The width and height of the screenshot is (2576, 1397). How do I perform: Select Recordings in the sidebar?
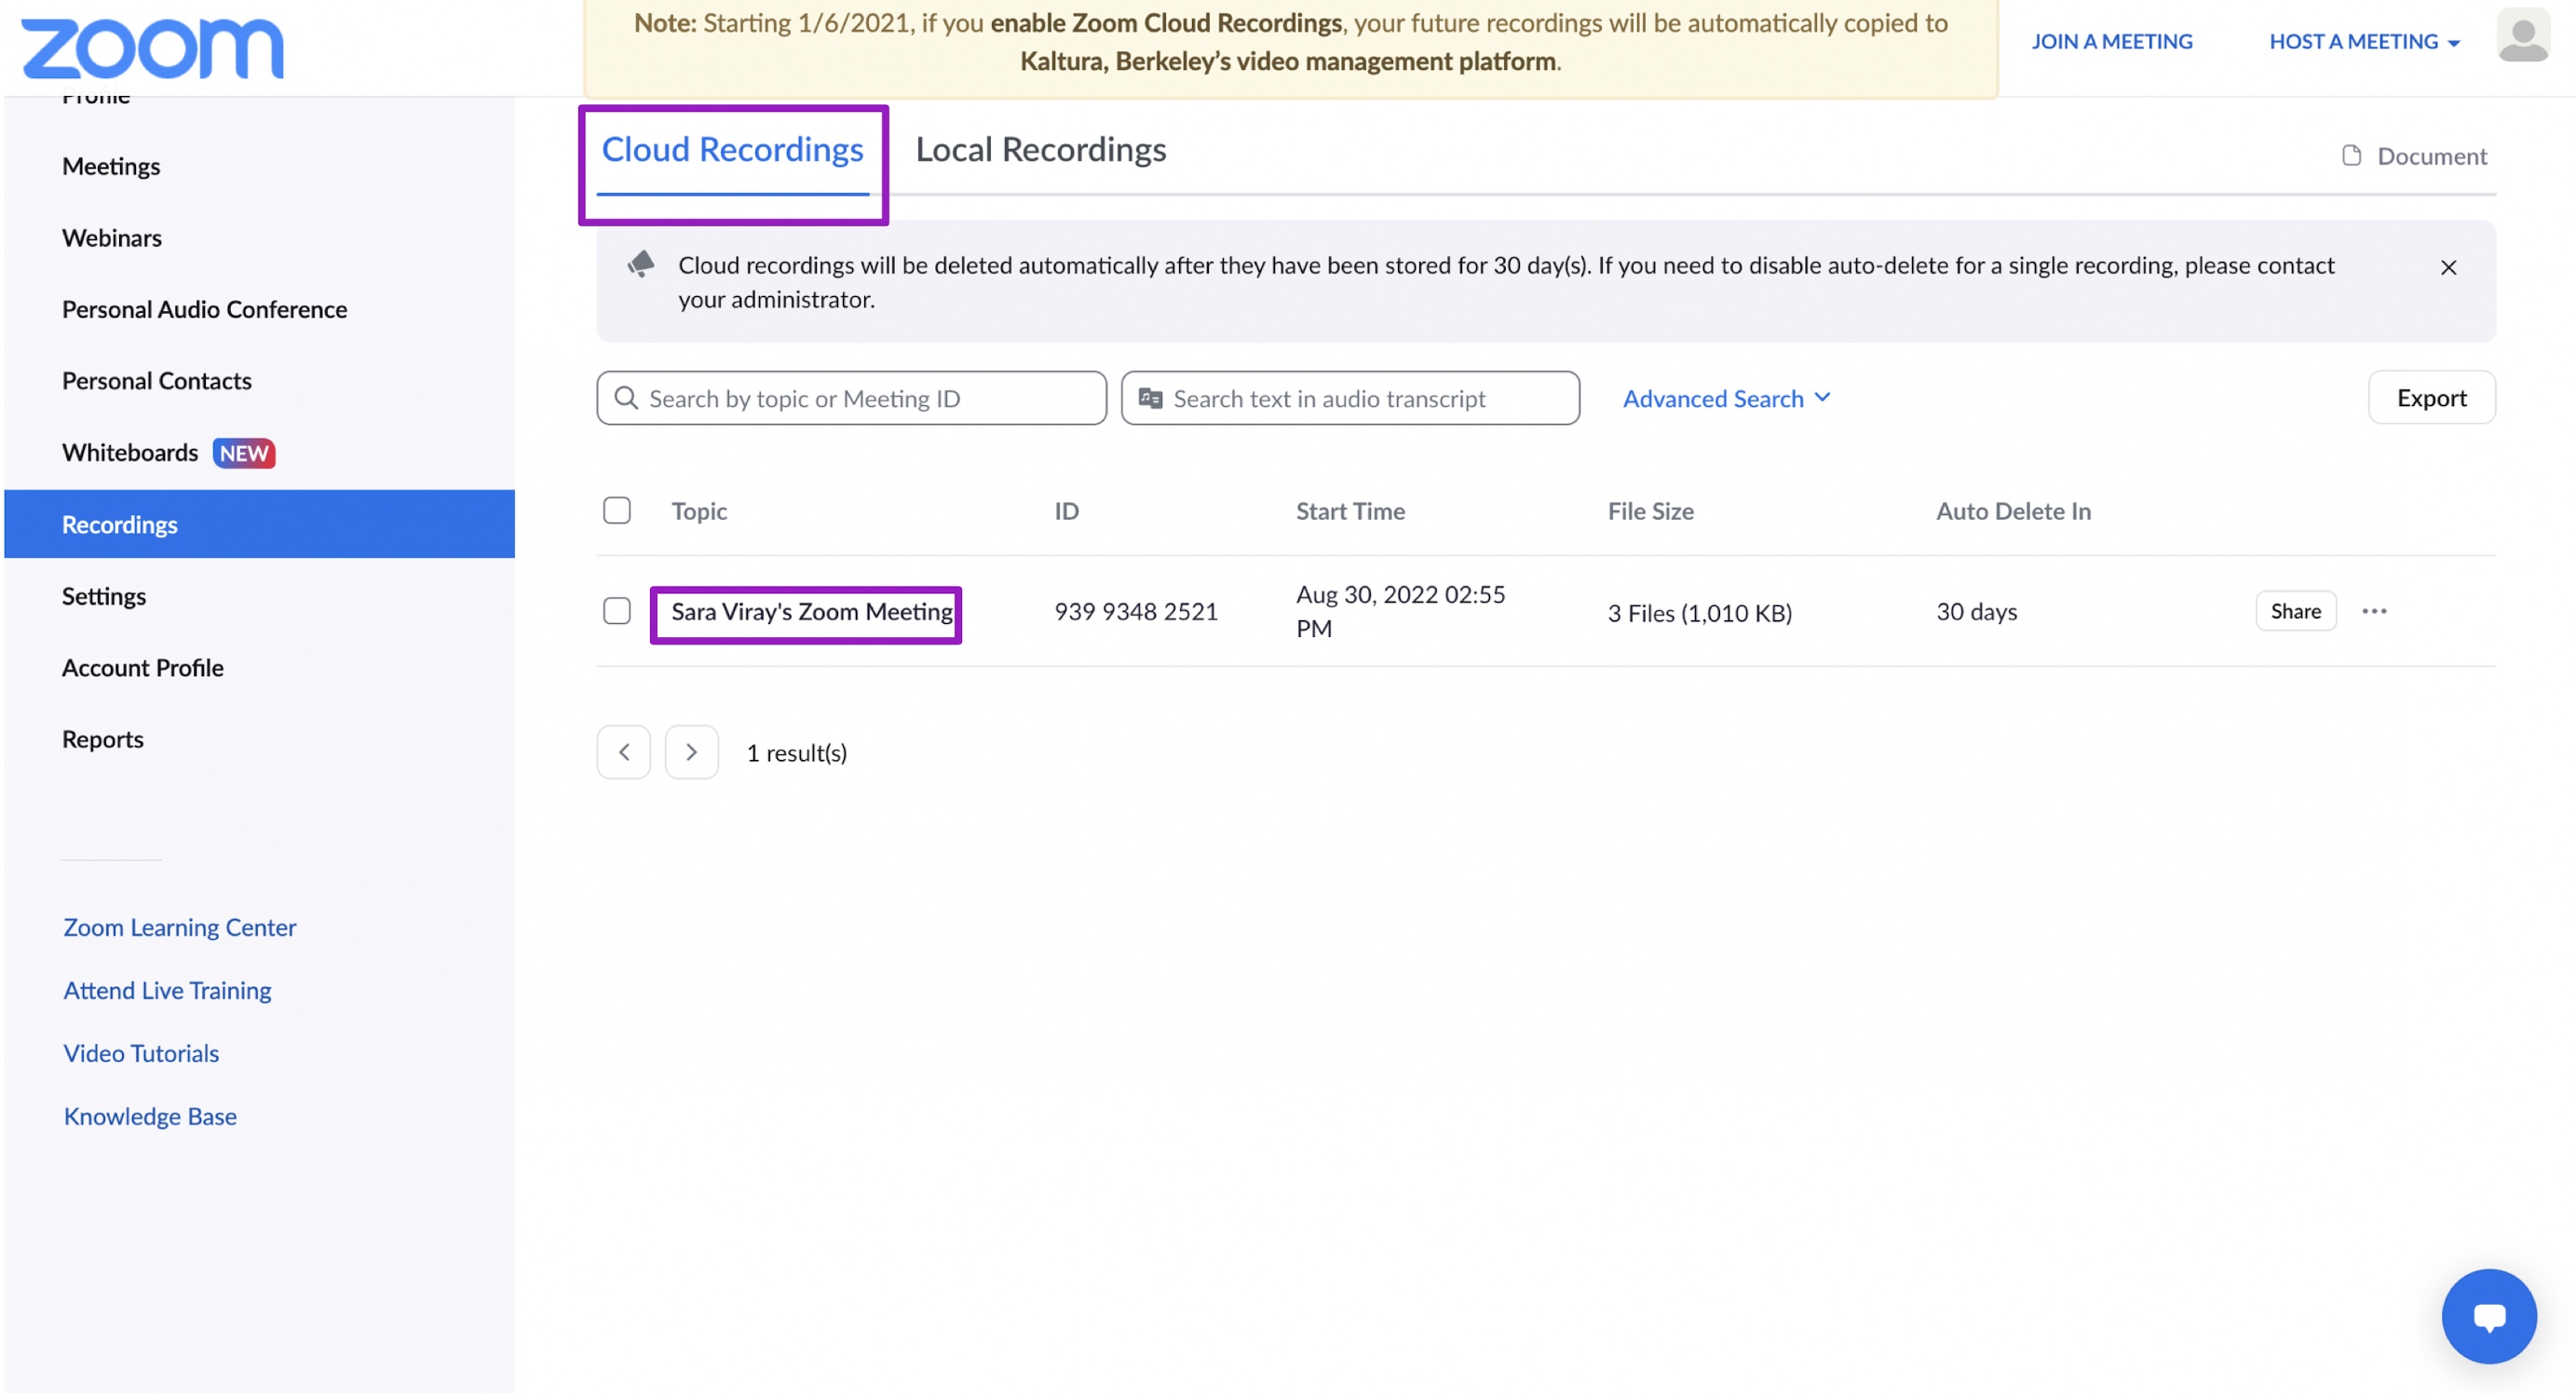point(259,524)
